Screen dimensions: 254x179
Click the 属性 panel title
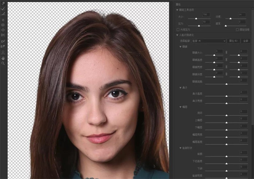tap(178, 4)
